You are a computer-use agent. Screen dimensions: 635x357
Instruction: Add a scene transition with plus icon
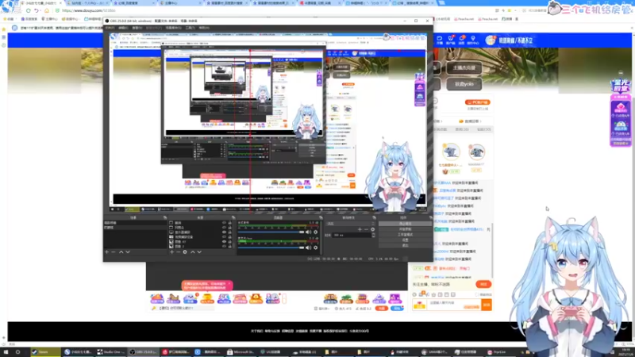[360, 229]
